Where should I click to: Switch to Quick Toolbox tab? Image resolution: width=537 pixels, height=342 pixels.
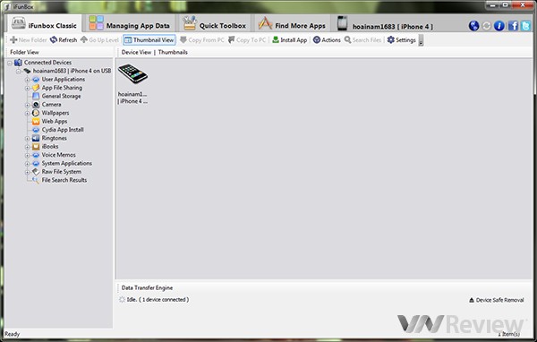click(215, 23)
